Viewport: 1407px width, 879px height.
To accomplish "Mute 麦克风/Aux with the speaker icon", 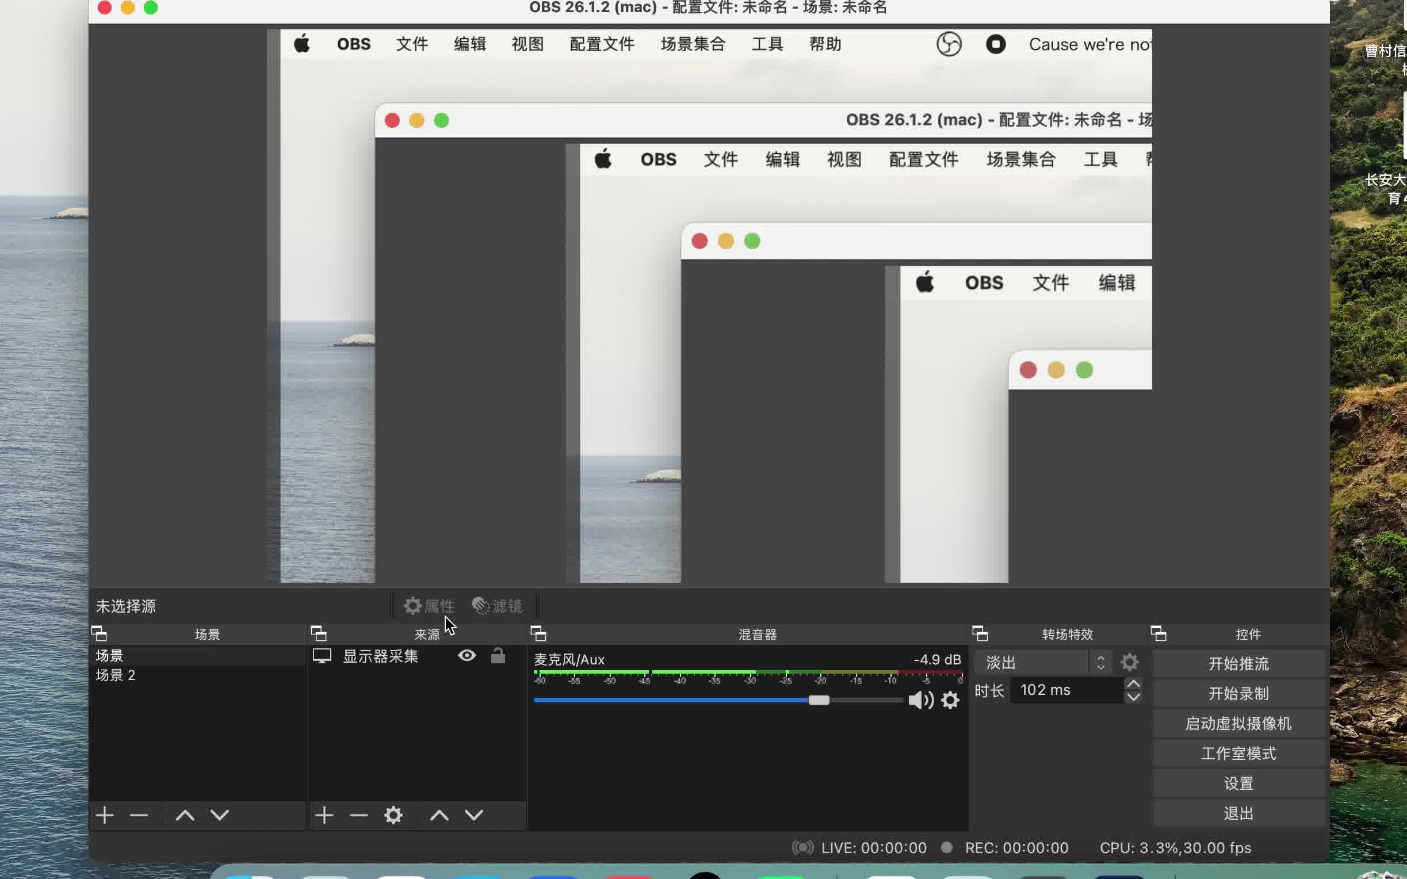I will click(919, 700).
